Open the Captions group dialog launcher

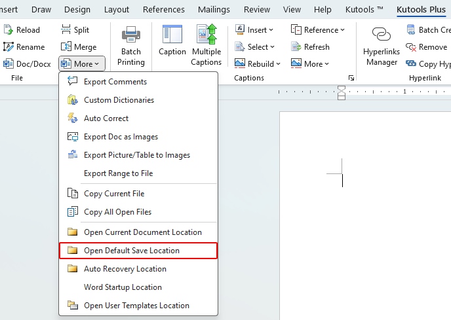coord(351,78)
